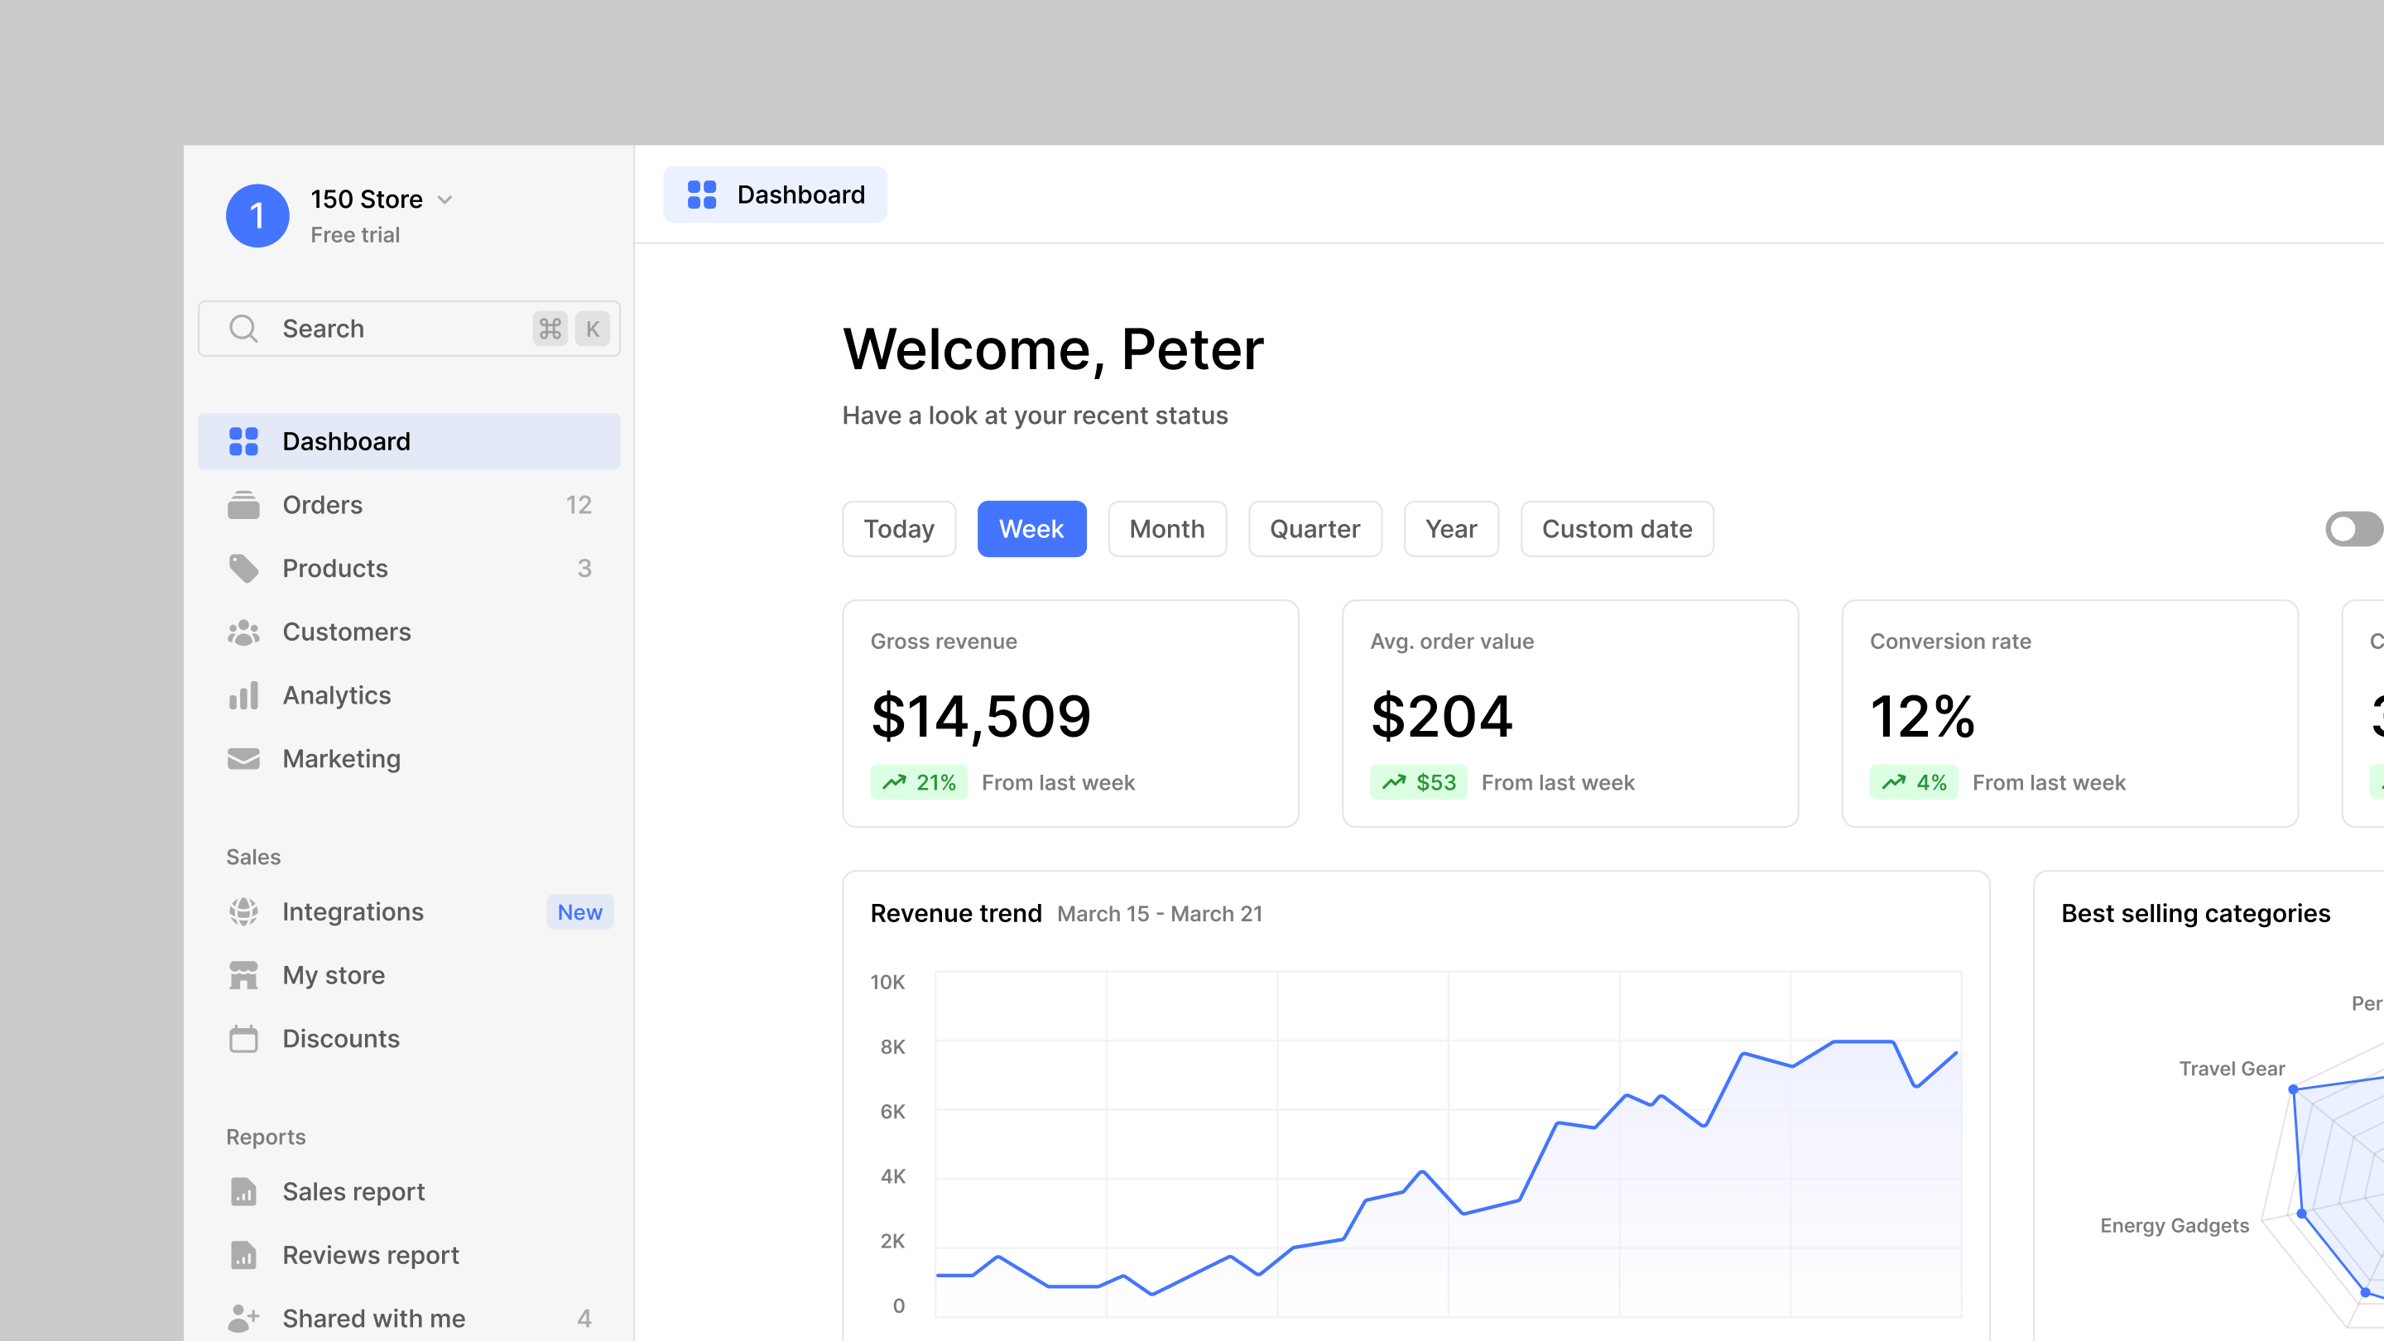Open the Custom date picker
The height and width of the screenshot is (1341, 2384).
pos(1616,528)
